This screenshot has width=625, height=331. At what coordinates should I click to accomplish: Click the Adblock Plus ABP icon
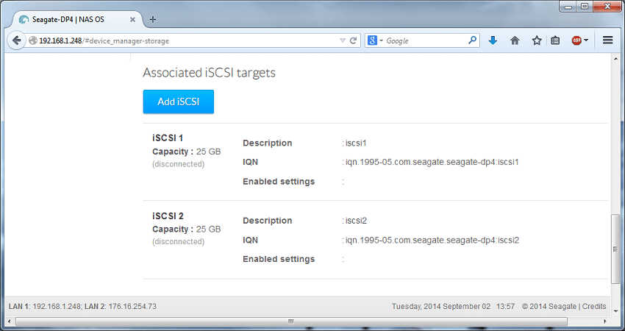576,40
